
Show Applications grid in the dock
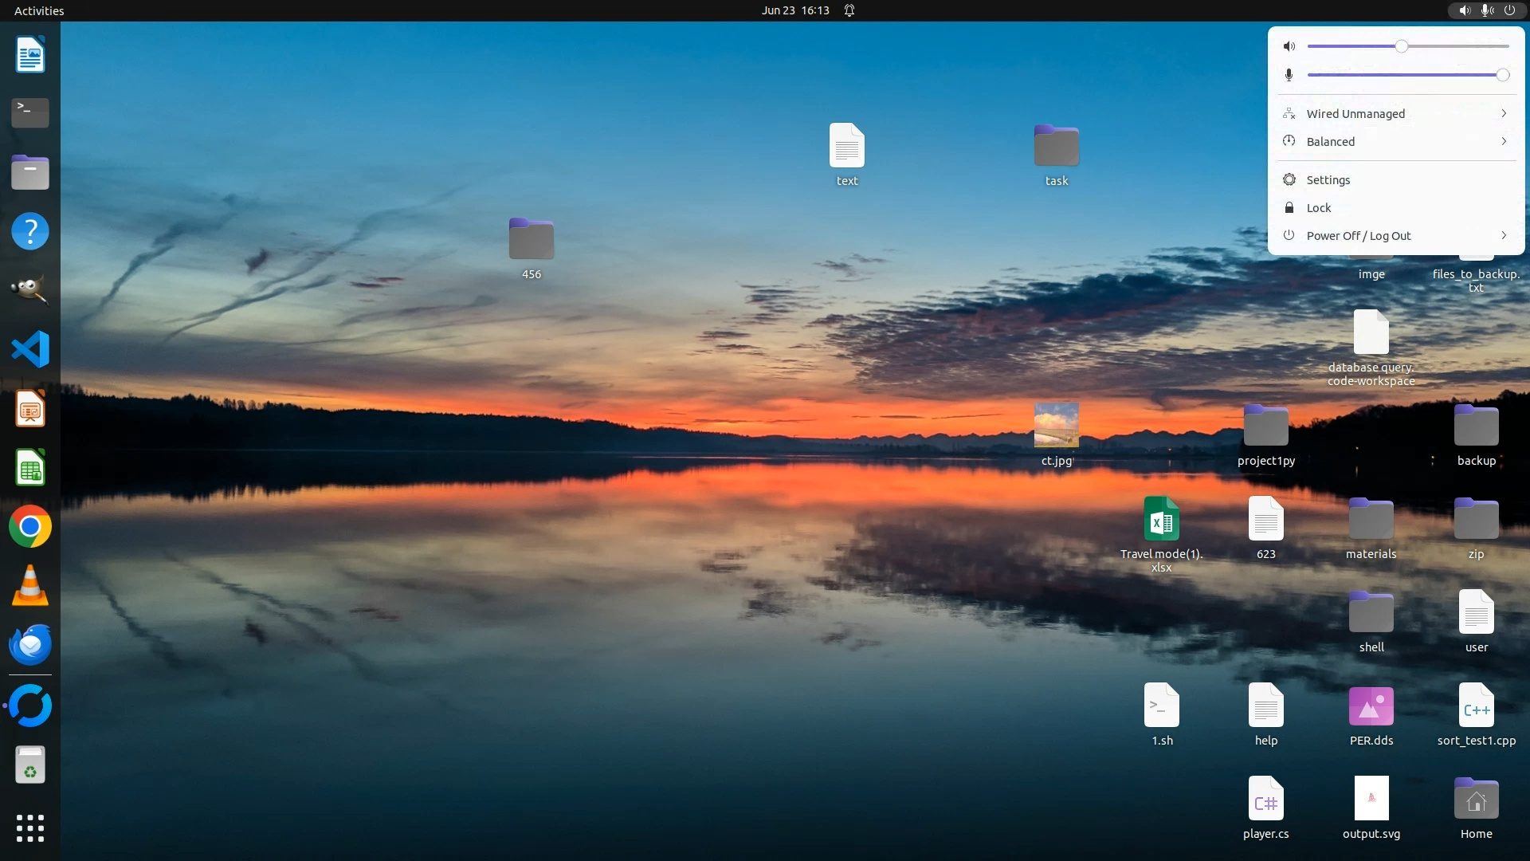click(30, 828)
